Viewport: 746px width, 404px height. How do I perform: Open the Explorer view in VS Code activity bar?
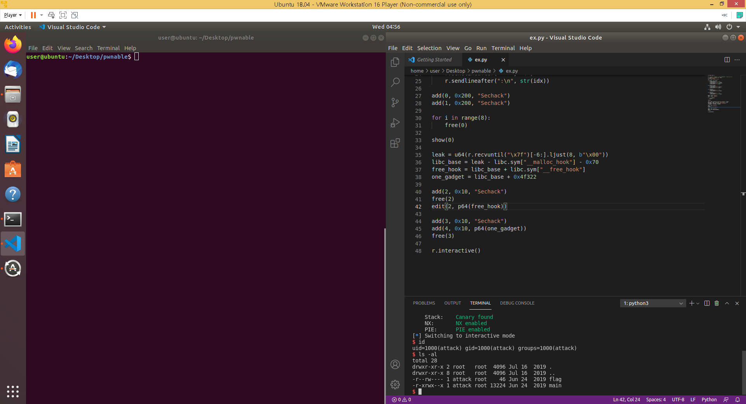[395, 62]
